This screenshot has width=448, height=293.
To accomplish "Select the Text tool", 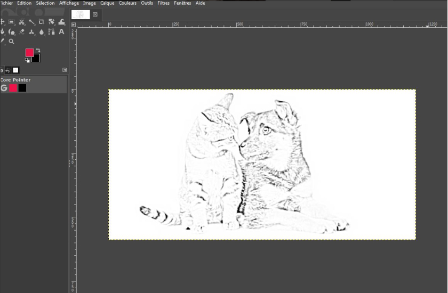I will click(61, 32).
